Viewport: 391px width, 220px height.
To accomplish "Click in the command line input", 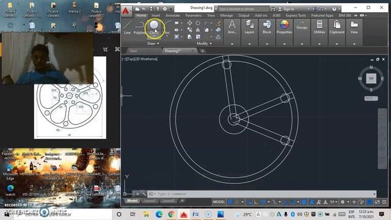I will pos(262,194).
